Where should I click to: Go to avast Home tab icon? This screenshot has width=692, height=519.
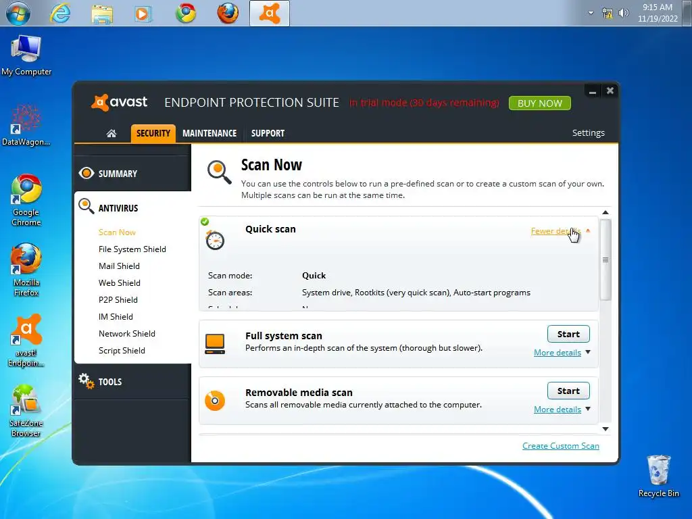coord(112,133)
